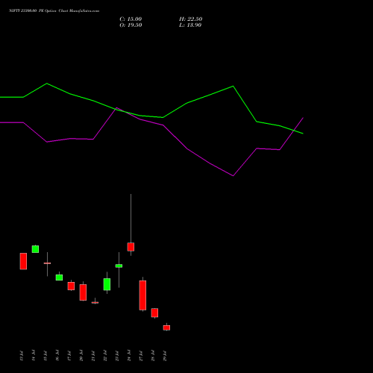The height and width of the screenshot is (373, 373).
Task: Click the tall red candle above 27 Jul
Action: (x=142, y=295)
